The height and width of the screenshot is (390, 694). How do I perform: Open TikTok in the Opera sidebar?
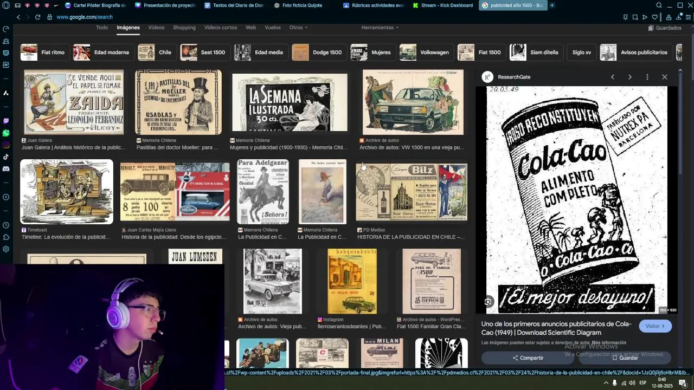click(x=5, y=157)
